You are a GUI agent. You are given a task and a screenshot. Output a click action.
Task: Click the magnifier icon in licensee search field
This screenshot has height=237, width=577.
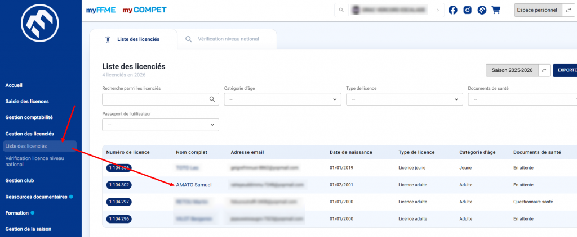tap(212, 99)
